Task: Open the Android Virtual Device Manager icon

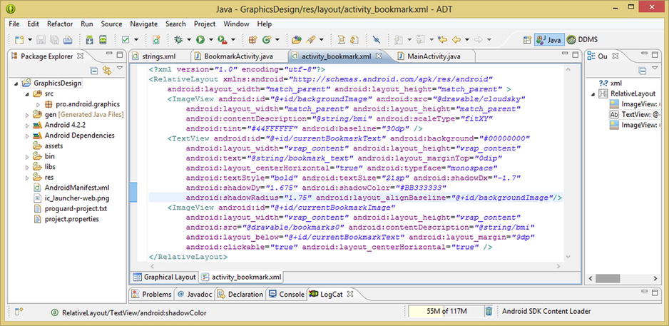Action: (x=103, y=40)
